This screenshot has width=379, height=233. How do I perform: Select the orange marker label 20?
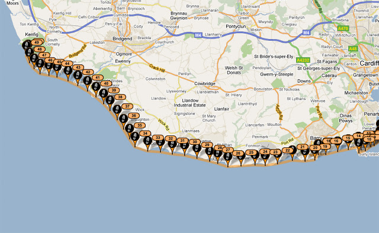click(x=315, y=148)
